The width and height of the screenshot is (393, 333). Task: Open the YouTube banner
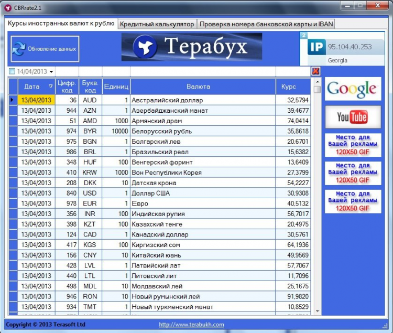(x=353, y=117)
